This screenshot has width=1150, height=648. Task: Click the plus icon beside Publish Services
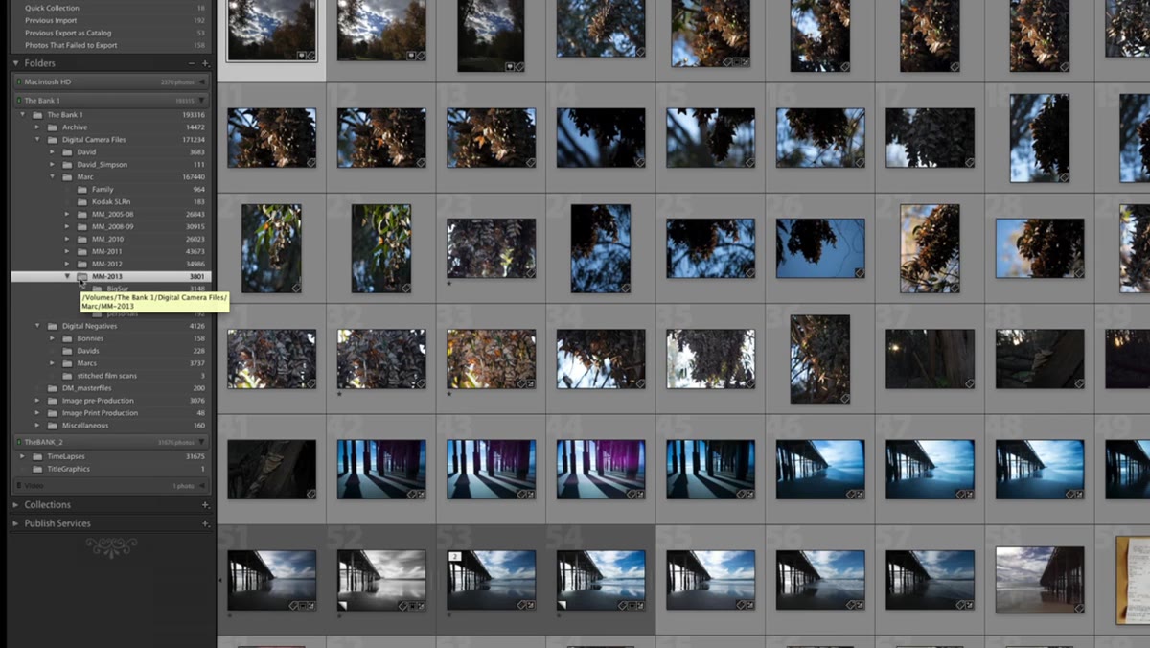coord(205,524)
